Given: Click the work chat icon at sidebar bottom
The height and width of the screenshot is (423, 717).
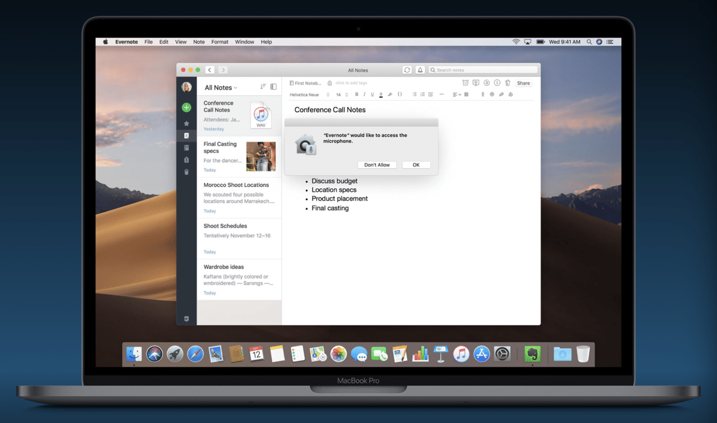Looking at the screenshot, I should point(186,318).
